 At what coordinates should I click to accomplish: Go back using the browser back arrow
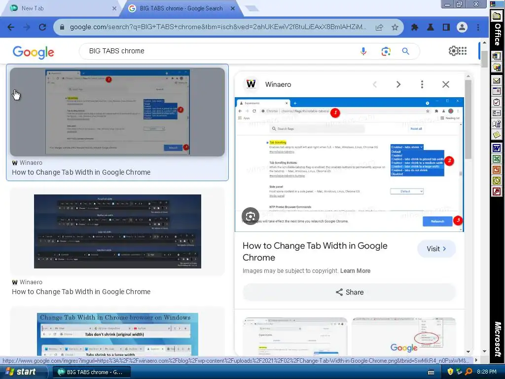[11, 28]
